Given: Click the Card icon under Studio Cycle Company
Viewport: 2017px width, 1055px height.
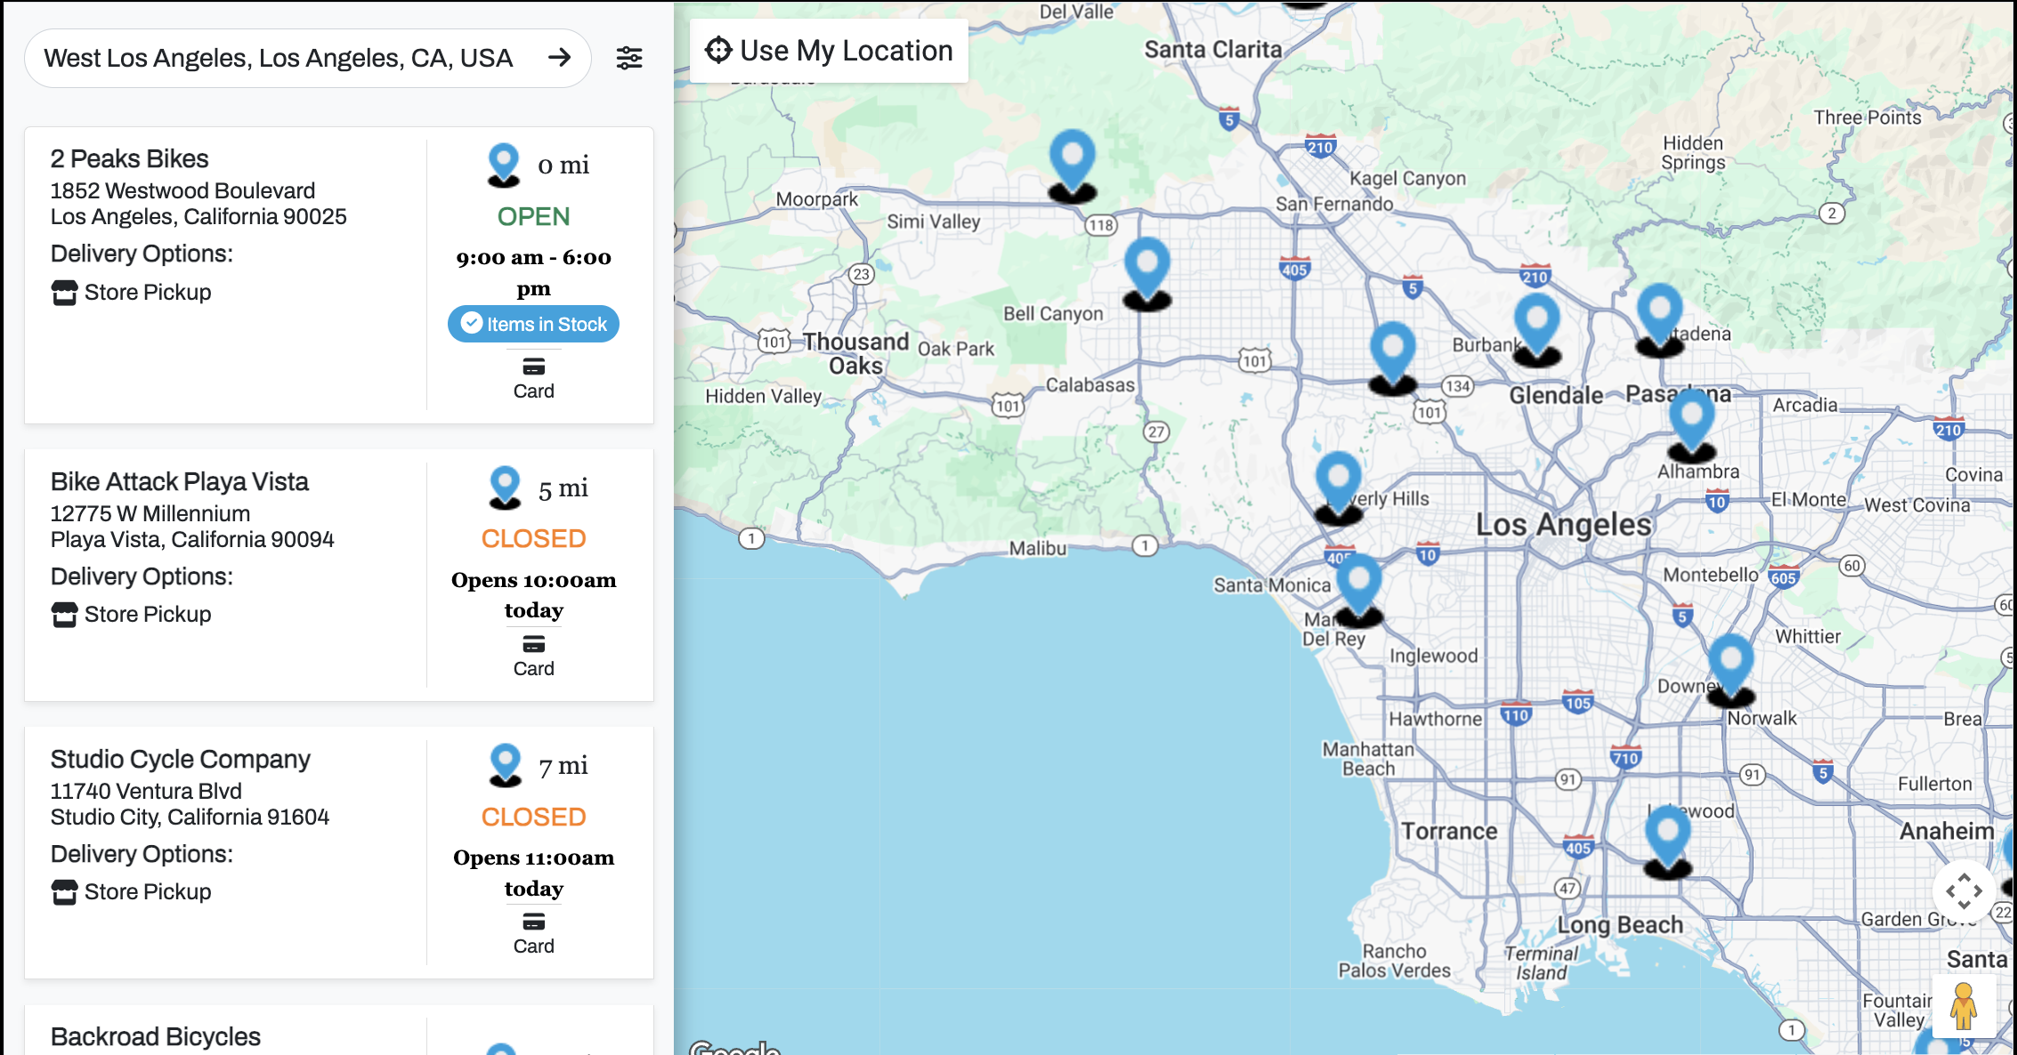Looking at the screenshot, I should [533, 922].
